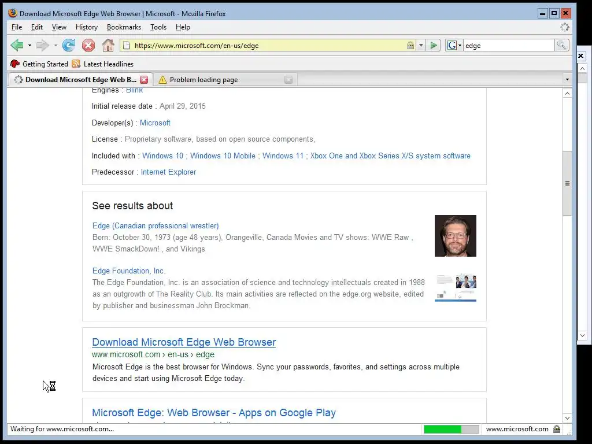This screenshot has height=444, width=592.
Task: Click the Edge Foundation website thumbnail
Action: click(x=456, y=287)
